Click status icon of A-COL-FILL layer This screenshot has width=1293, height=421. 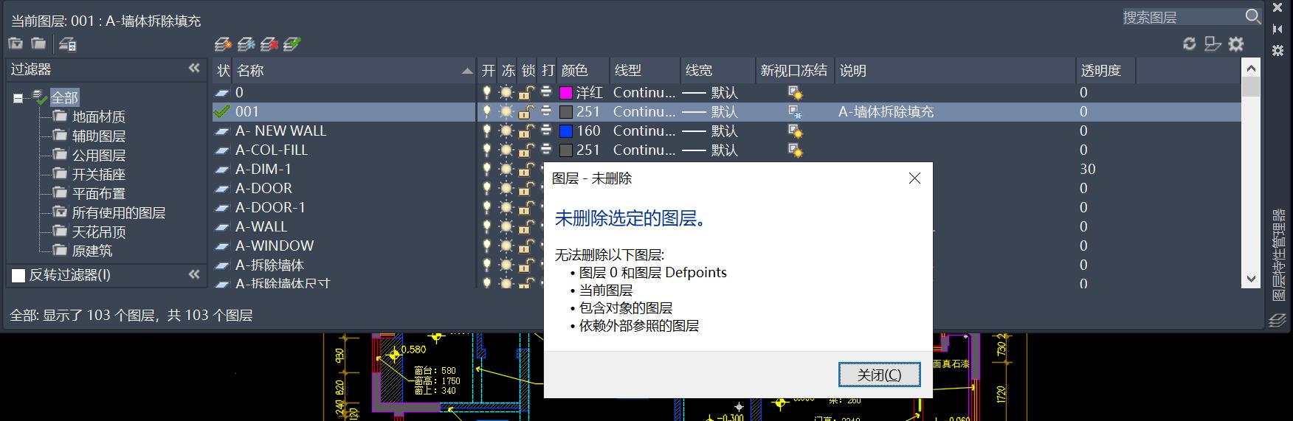[222, 150]
